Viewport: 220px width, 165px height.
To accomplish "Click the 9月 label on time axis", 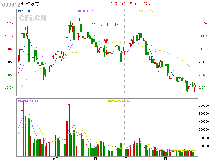I will coord(56,159).
